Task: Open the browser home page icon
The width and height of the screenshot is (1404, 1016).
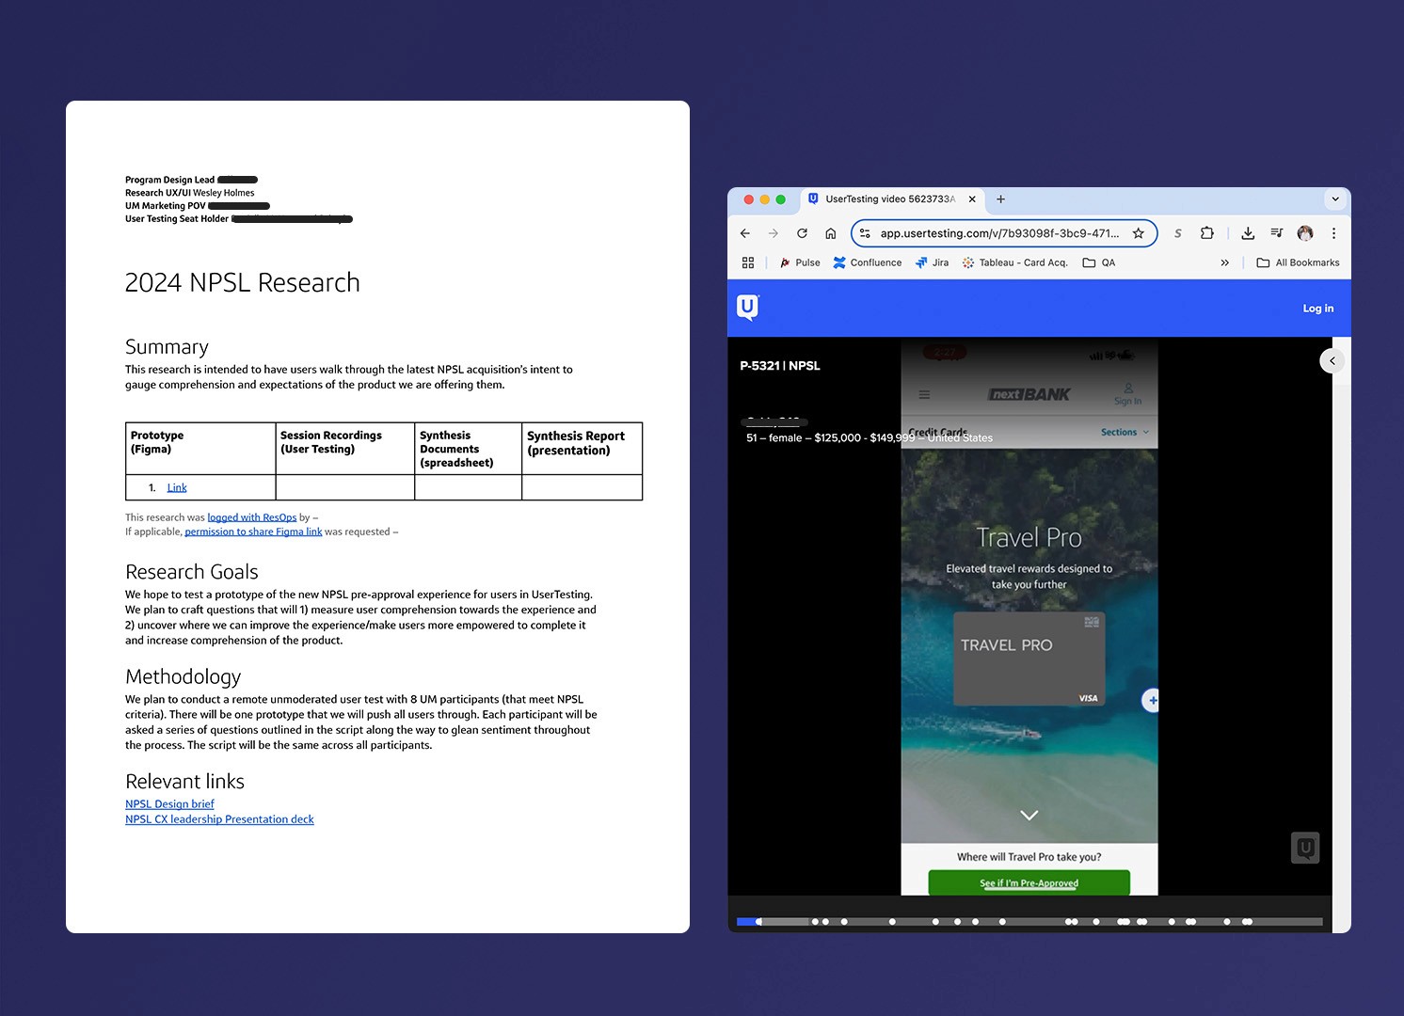Action: click(x=830, y=233)
